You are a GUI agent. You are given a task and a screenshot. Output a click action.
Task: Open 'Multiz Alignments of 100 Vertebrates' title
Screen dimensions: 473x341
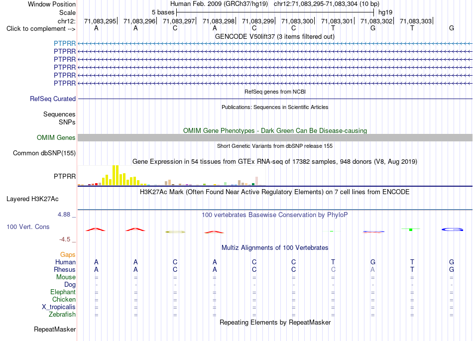point(275,248)
